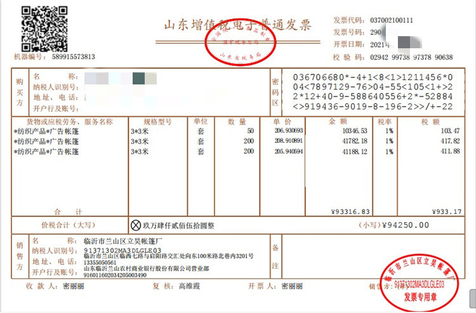Click the amount in words 玖万肆仟贰佰伍拾圆整
The image size is (476, 313).
(x=178, y=225)
